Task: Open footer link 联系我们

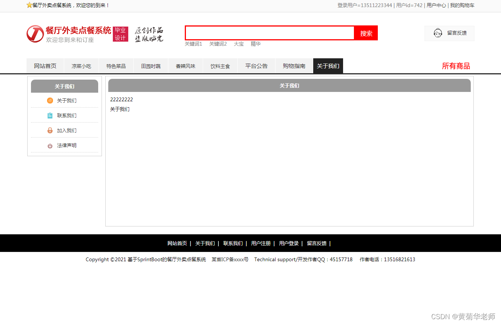Action: click(233, 243)
